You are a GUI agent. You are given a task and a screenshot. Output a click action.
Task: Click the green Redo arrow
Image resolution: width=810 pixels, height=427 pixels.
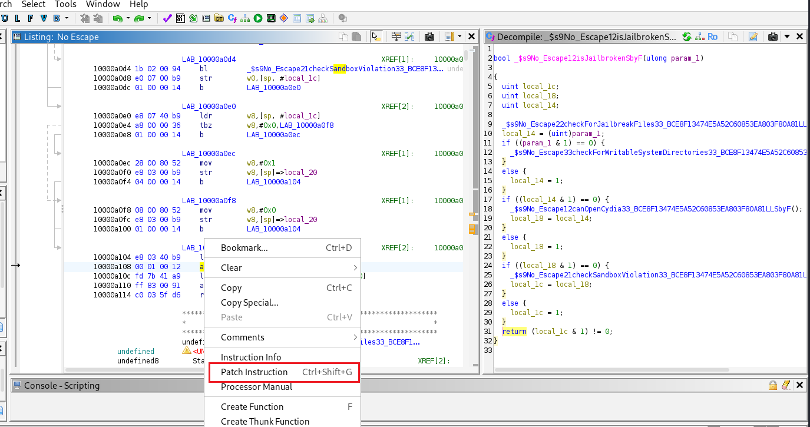[138, 18]
